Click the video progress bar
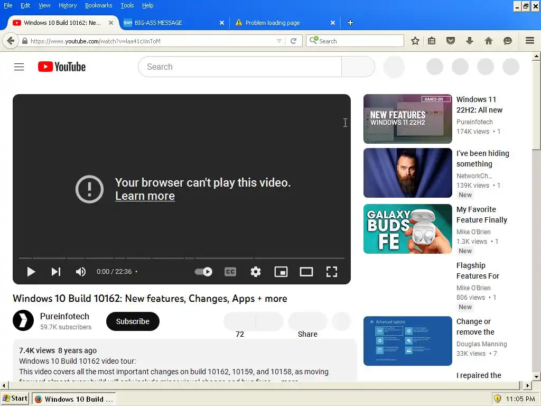 [182, 258]
